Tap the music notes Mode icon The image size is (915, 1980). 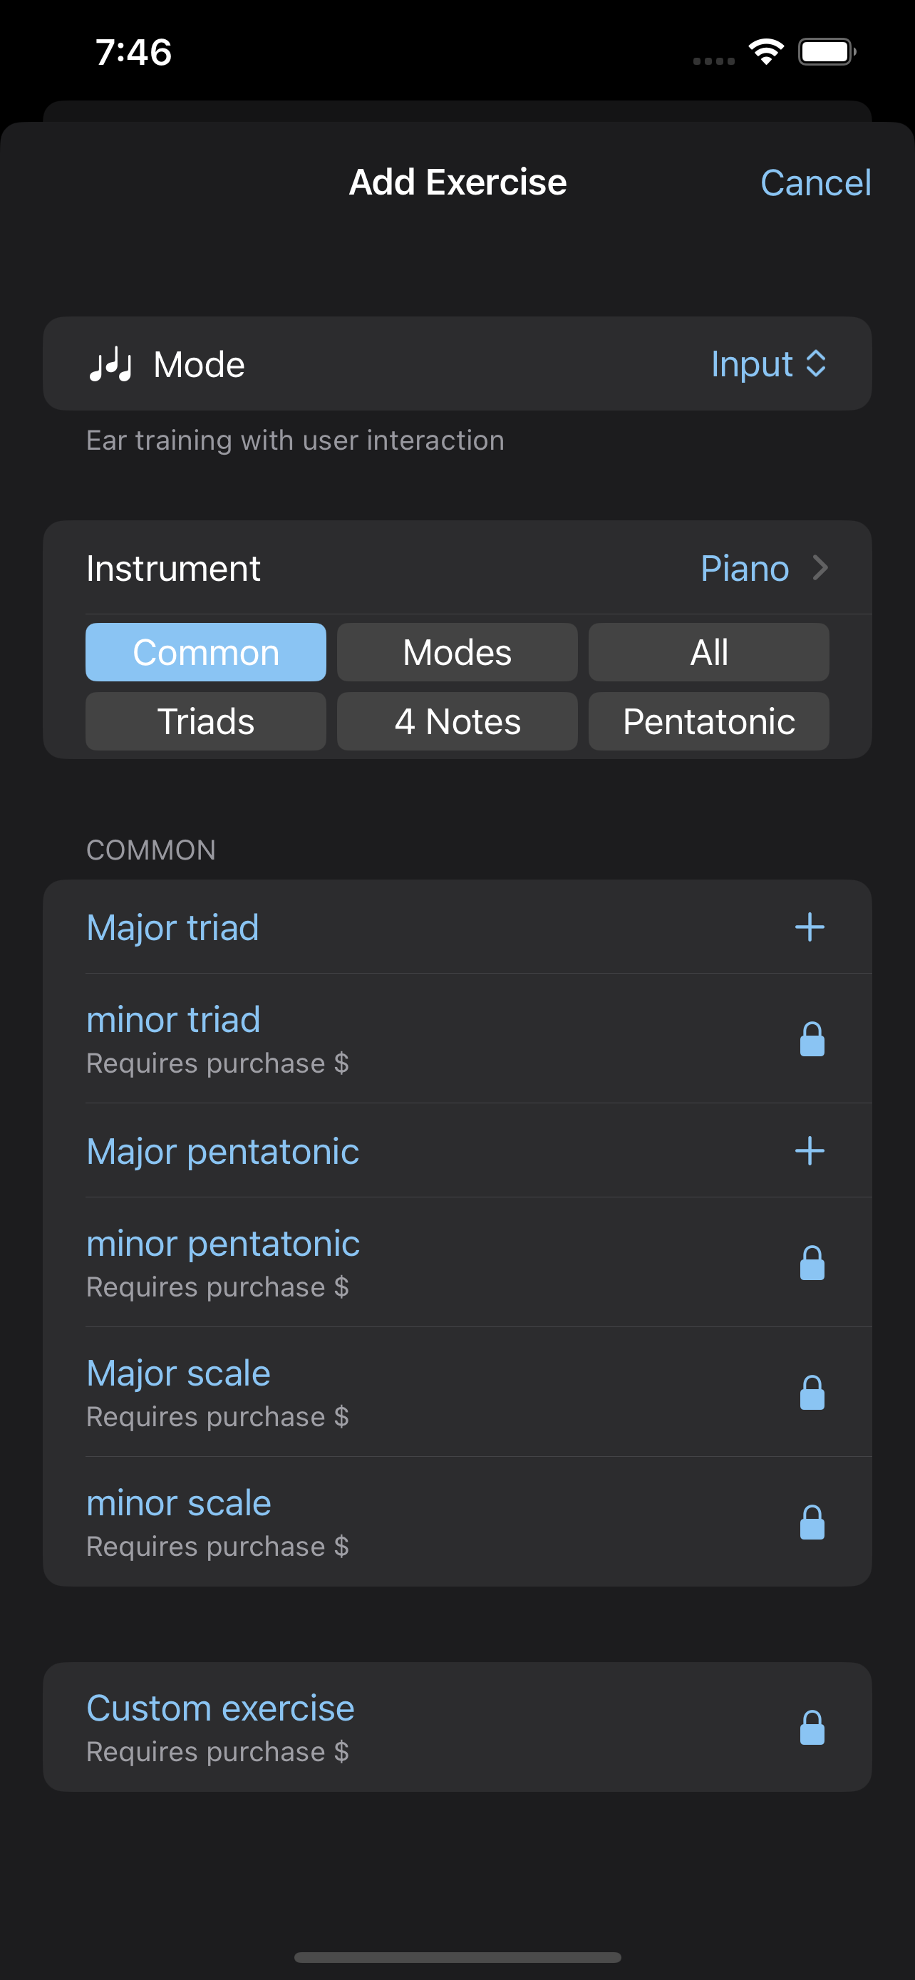(x=110, y=364)
